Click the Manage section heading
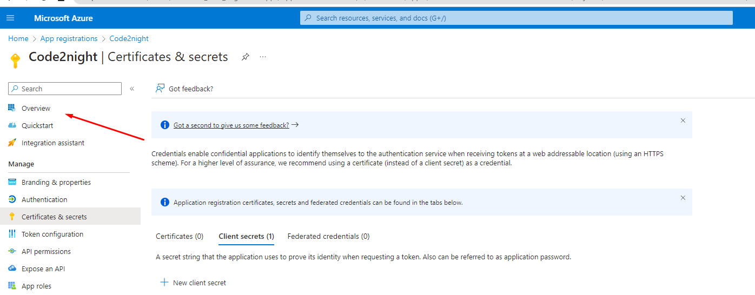755x295 pixels. [x=21, y=164]
